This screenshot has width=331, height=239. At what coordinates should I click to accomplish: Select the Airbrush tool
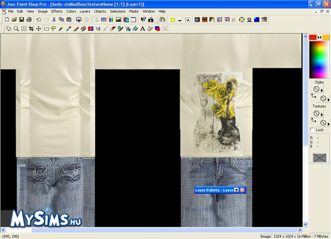[x=128, y=29]
